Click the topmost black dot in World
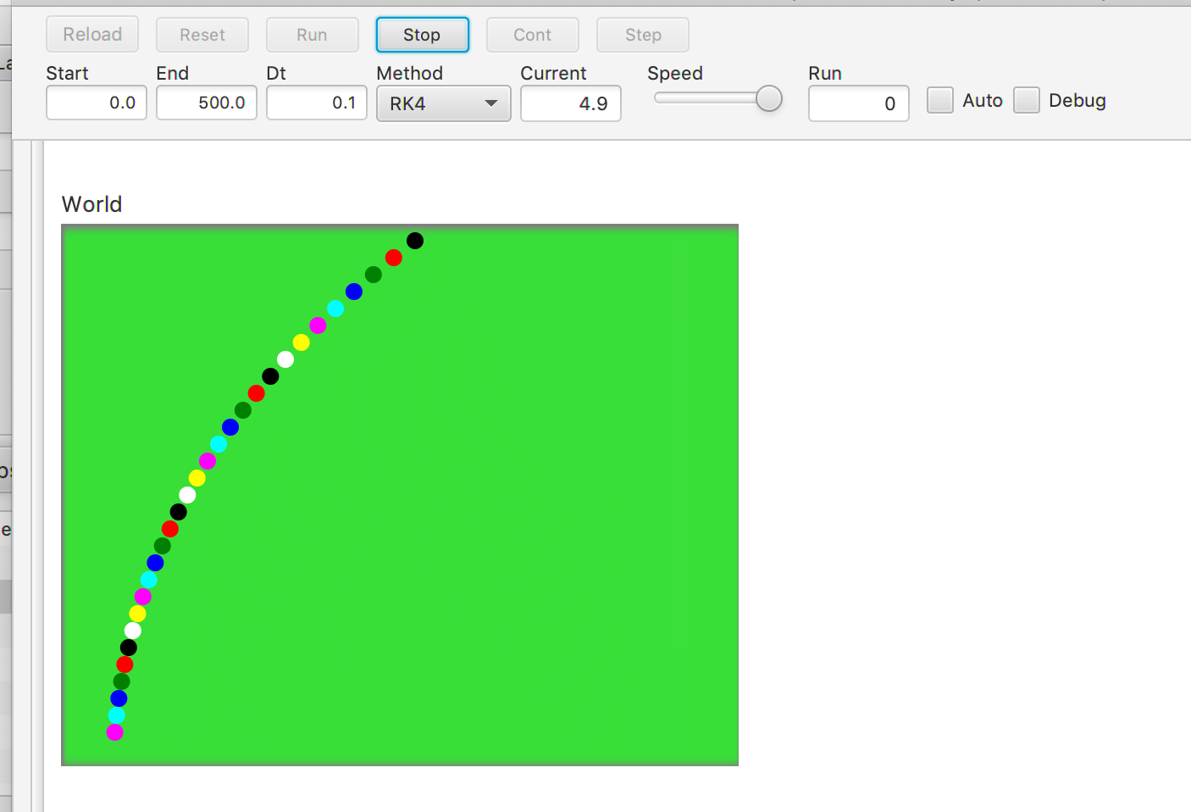The image size is (1191, 812). tap(415, 241)
